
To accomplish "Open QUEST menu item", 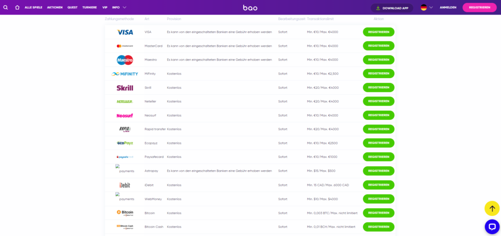I will 72,7.
